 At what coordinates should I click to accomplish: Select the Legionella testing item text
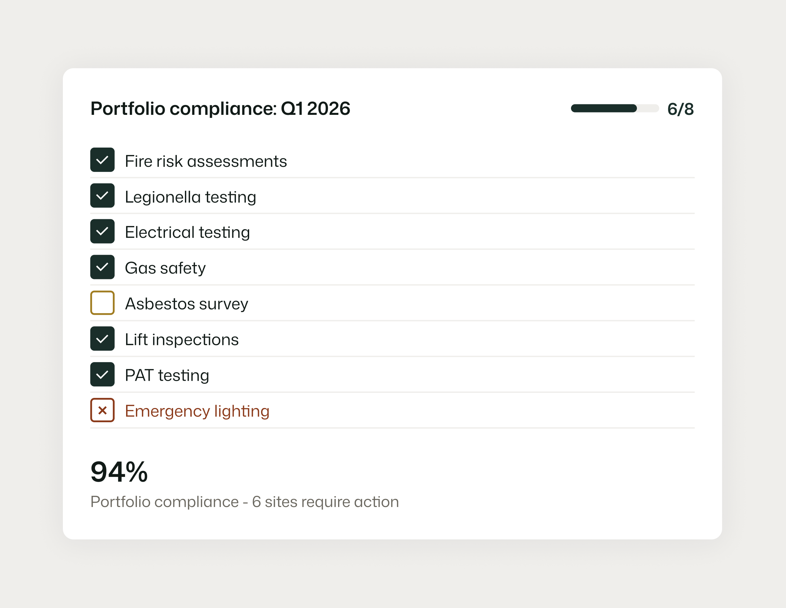click(x=190, y=197)
